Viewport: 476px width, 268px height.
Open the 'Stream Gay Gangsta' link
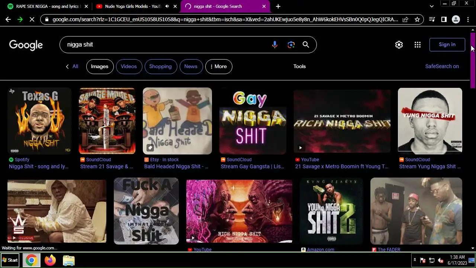[x=253, y=166]
